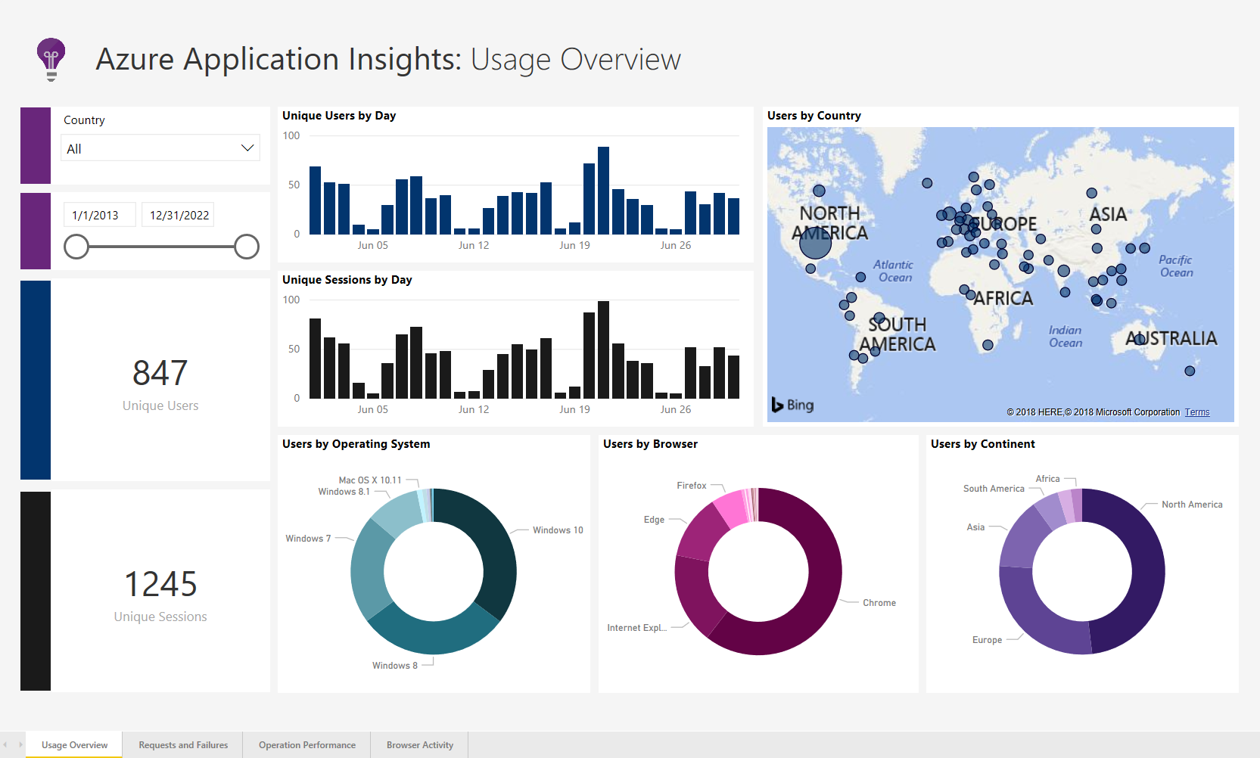Click the 'Africa' label in continent chart
The image size is (1260, 758).
coord(1047,479)
